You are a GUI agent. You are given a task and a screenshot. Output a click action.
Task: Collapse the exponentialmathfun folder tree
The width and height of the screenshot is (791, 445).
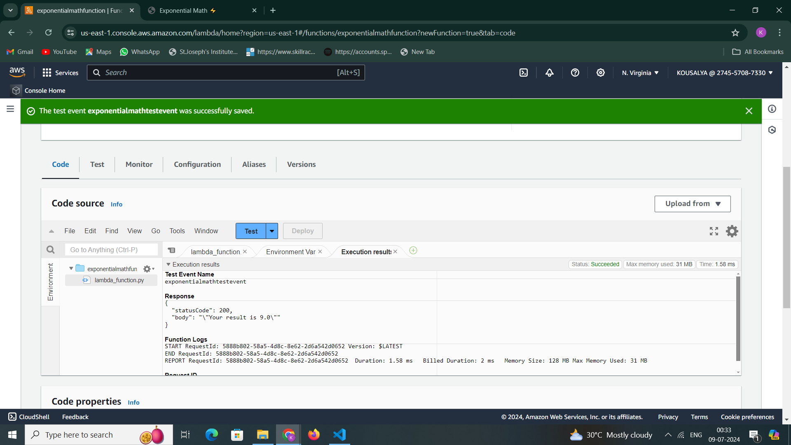tap(71, 269)
